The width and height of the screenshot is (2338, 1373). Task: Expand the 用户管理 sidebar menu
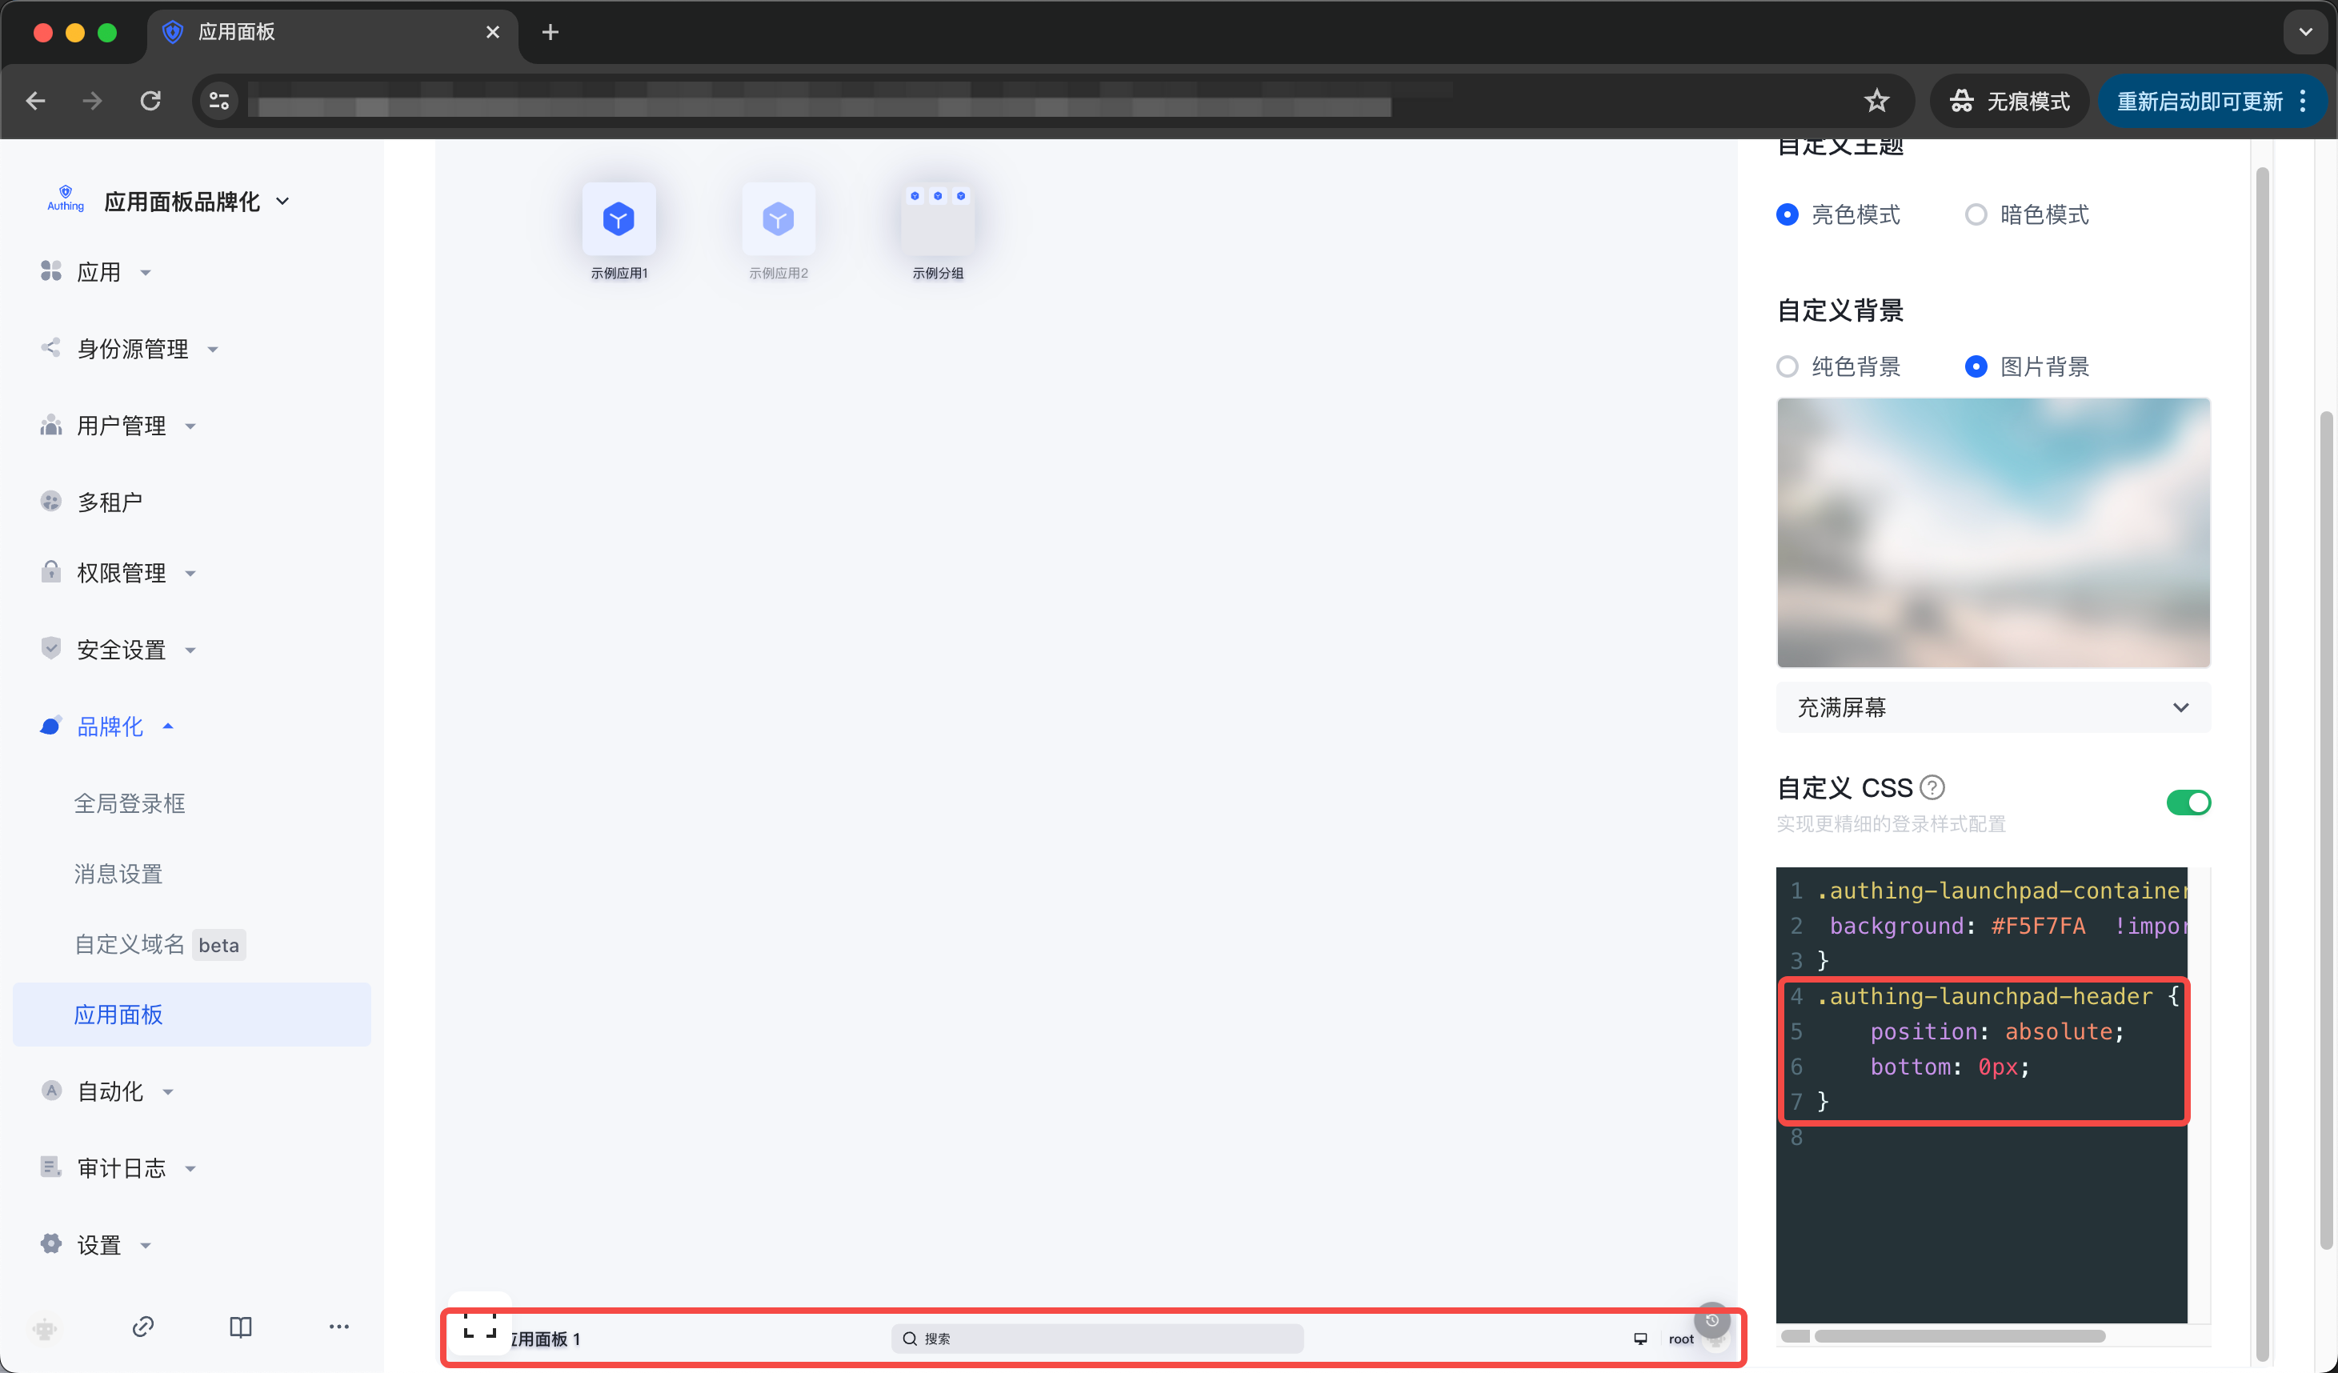pos(122,426)
